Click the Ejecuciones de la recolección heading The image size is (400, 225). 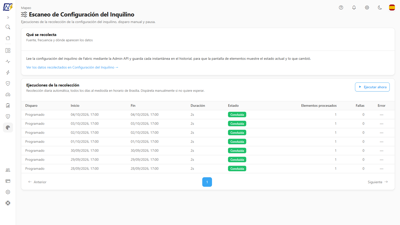click(x=53, y=85)
